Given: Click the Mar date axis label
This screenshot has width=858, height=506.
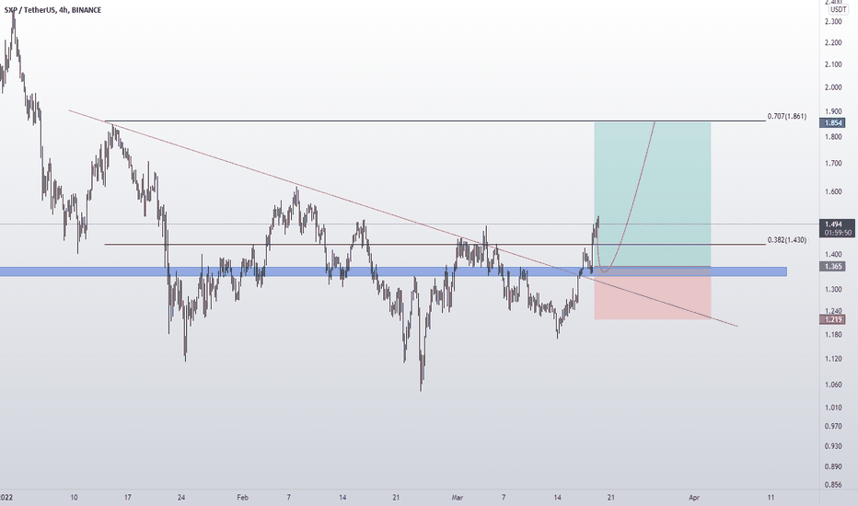Looking at the screenshot, I should [457, 498].
